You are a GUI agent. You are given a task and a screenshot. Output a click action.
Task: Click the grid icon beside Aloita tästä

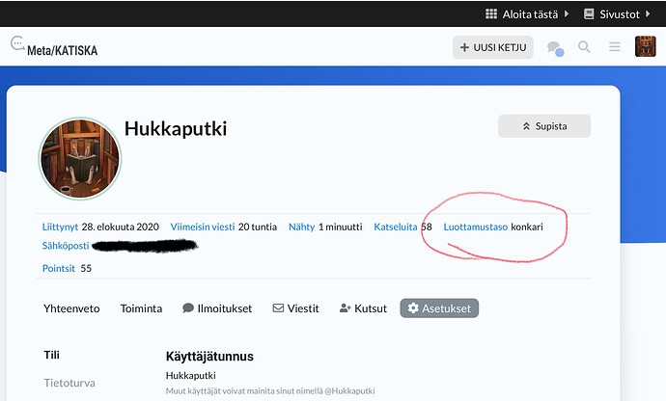(490, 13)
